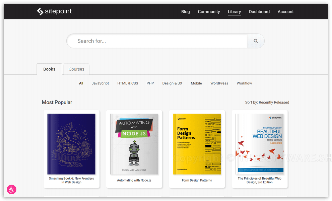Open the Sort by: Recently Released dropdown
This screenshot has width=332, height=201.
(x=267, y=102)
